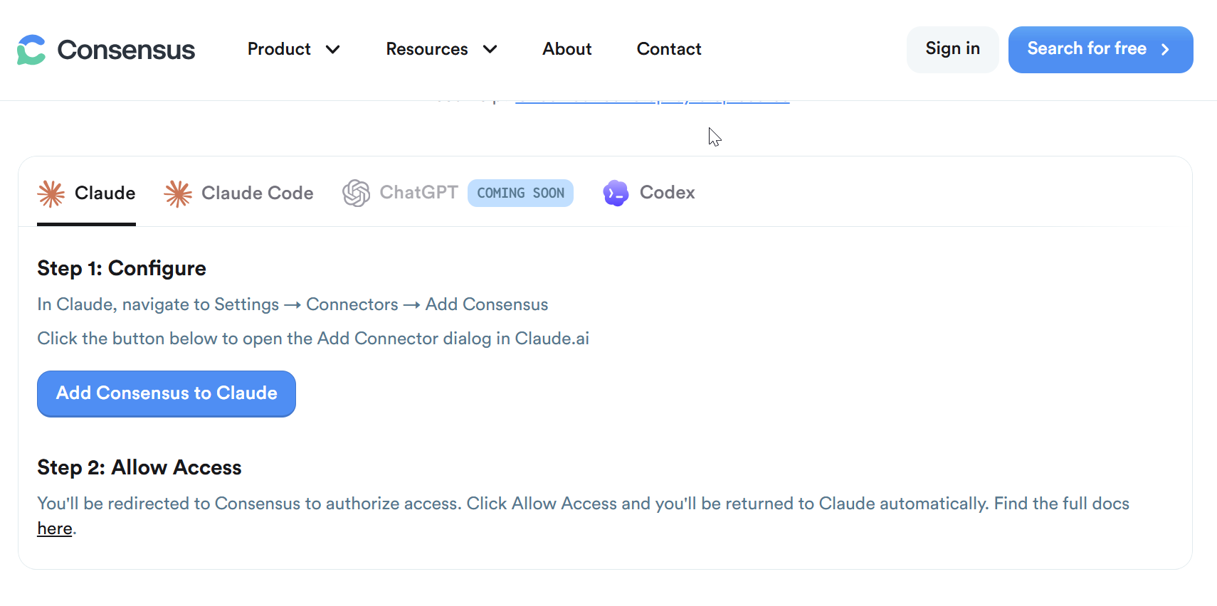
Task: Click the Consensus wordmark in header
Action: point(126,50)
